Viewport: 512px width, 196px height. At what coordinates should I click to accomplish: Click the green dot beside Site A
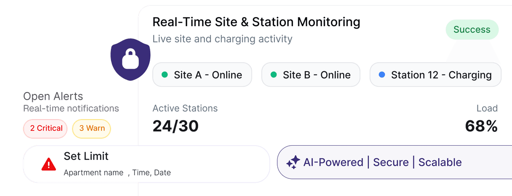pos(165,75)
